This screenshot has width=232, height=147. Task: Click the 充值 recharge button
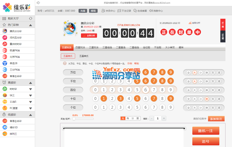click(x=83, y=11)
